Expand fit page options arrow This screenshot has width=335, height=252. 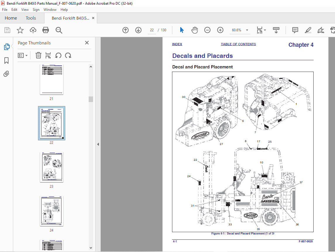265,30
